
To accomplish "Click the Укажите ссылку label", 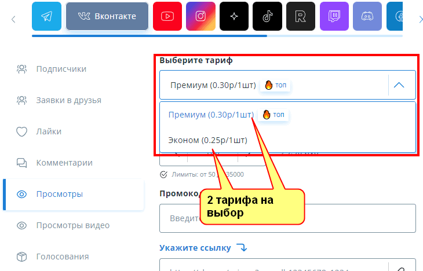I will (195, 248).
